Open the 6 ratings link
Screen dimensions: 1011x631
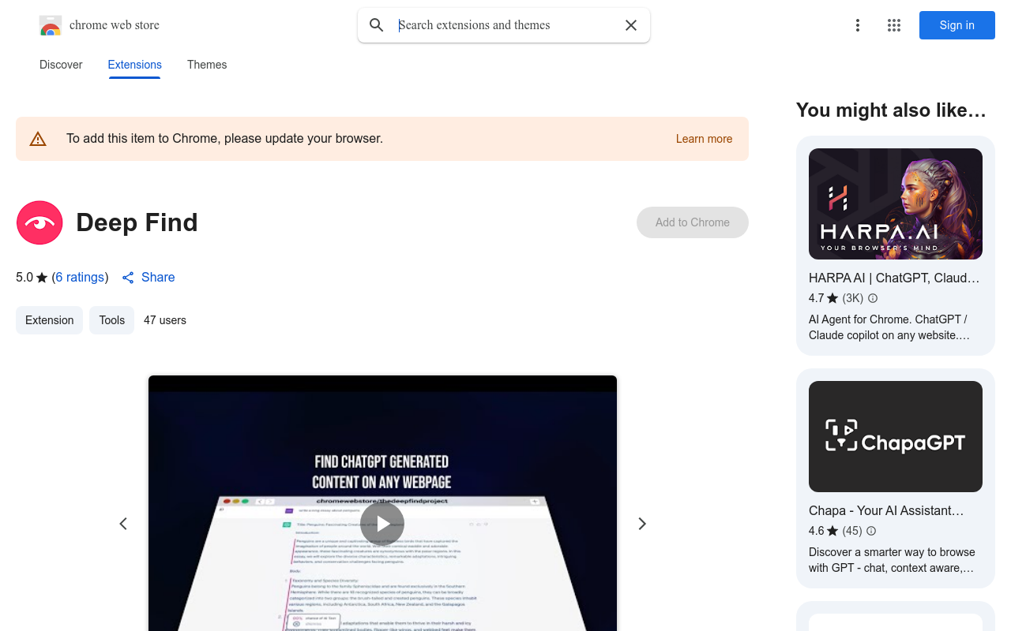pos(80,278)
